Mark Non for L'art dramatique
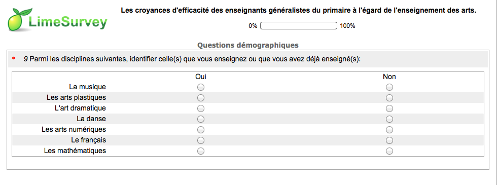This screenshot has width=497, height=185. (389, 108)
